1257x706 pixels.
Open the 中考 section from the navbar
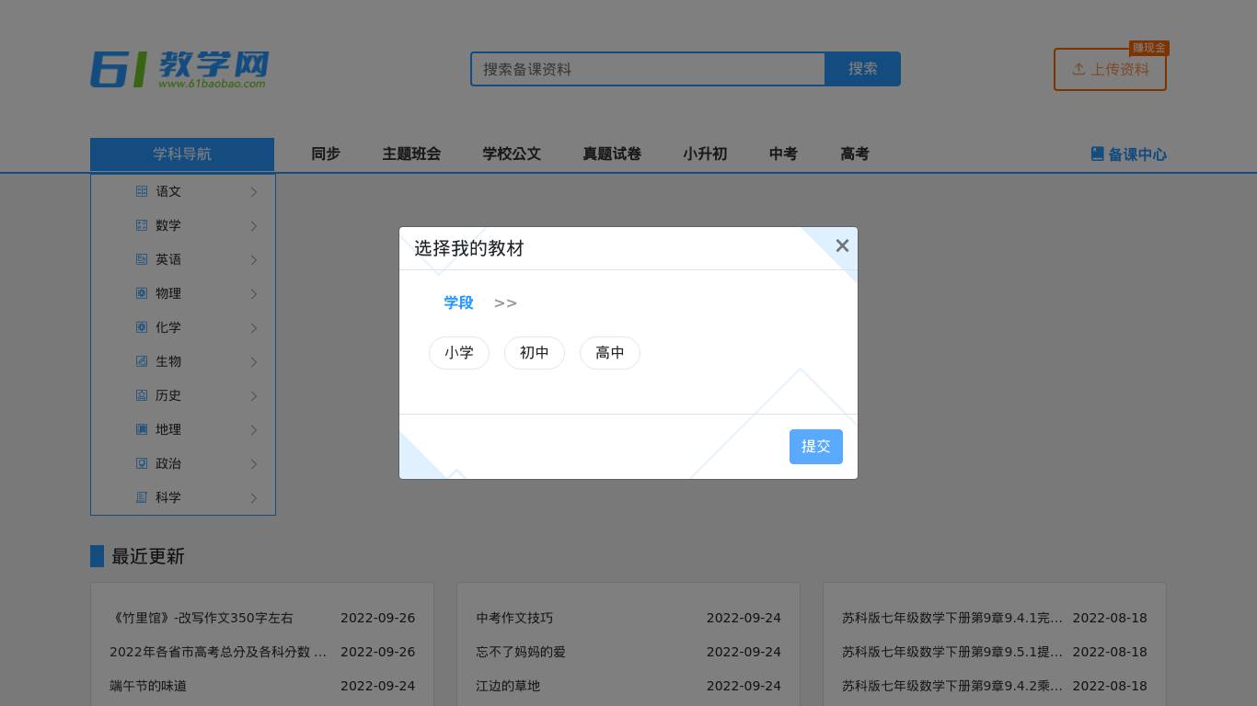[x=783, y=154]
